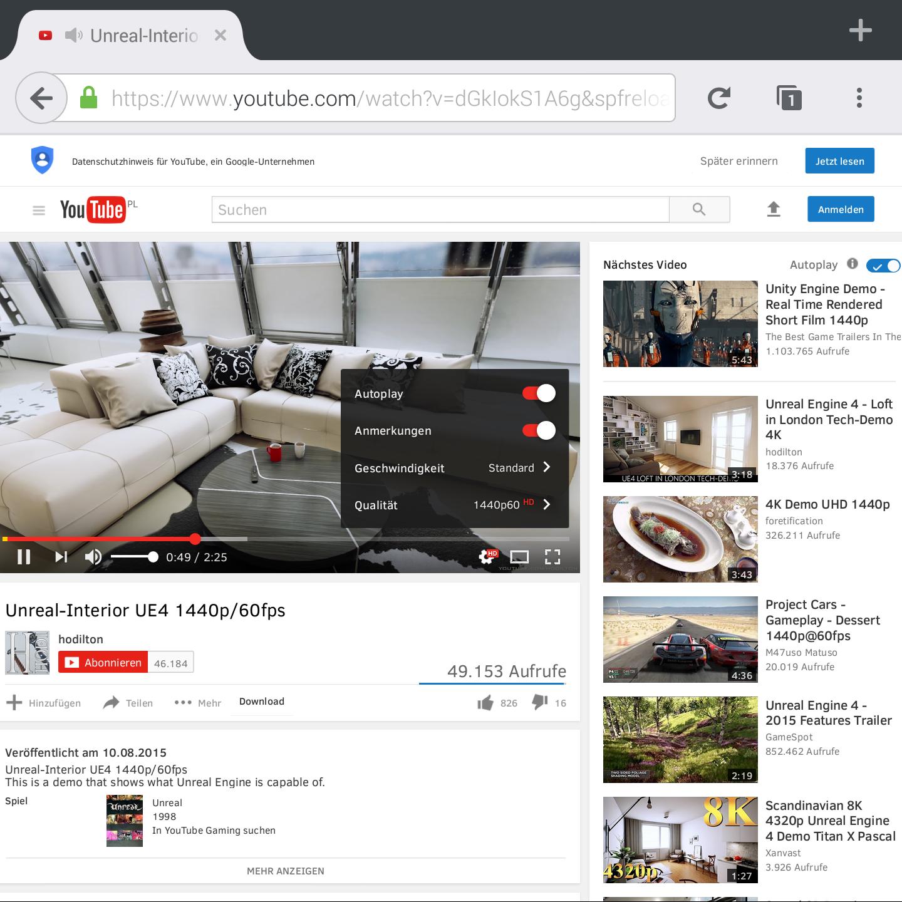Image resolution: width=902 pixels, height=902 pixels.
Task: Toggle Anmerkungen annotations switch
Action: [x=539, y=430]
